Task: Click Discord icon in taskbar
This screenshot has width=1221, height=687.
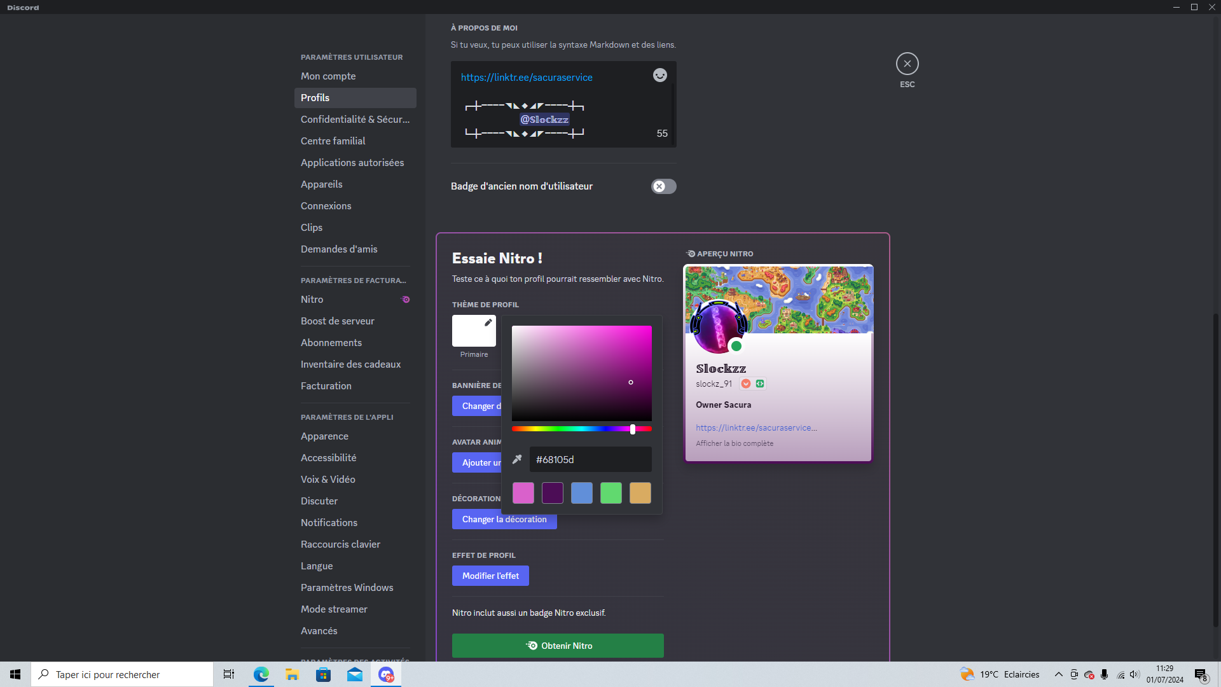Action: point(386,674)
